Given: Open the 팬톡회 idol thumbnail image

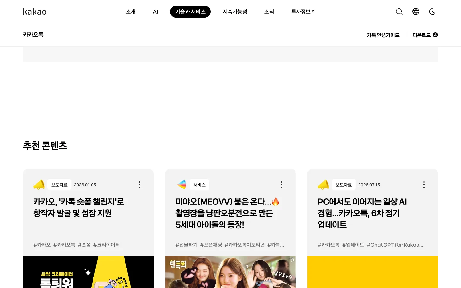Looking at the screenshot, I should [x=230, y=272].
